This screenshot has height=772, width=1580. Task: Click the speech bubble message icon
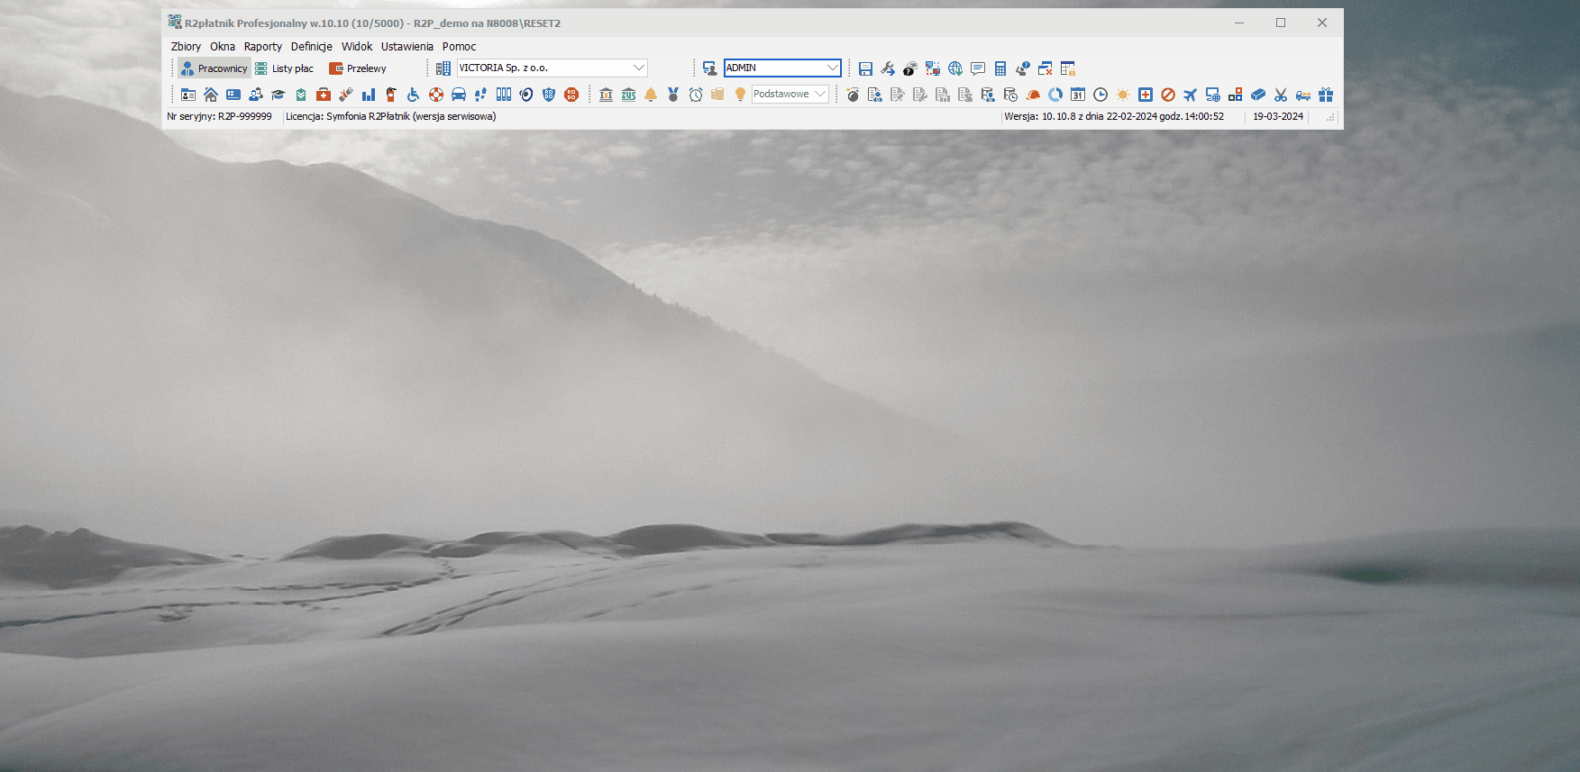(x=978, y=68)
